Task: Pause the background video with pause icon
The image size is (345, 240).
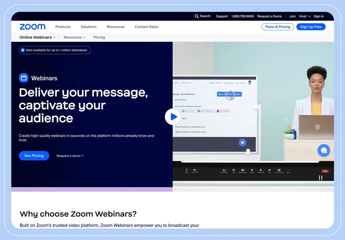Action: click(x=320, y=178)
